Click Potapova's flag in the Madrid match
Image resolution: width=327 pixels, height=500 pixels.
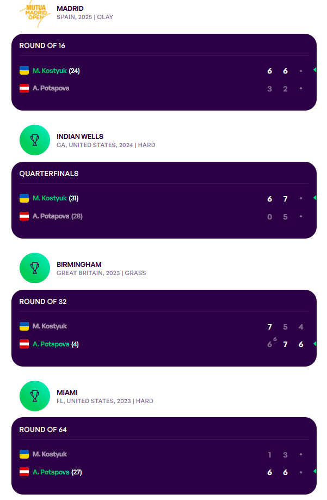[x=24, y=88]
